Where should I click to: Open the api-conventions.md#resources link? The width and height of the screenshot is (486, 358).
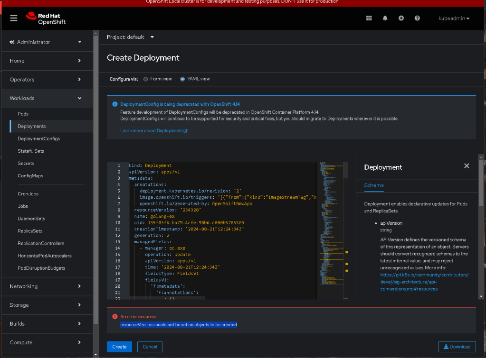[424, 282]
